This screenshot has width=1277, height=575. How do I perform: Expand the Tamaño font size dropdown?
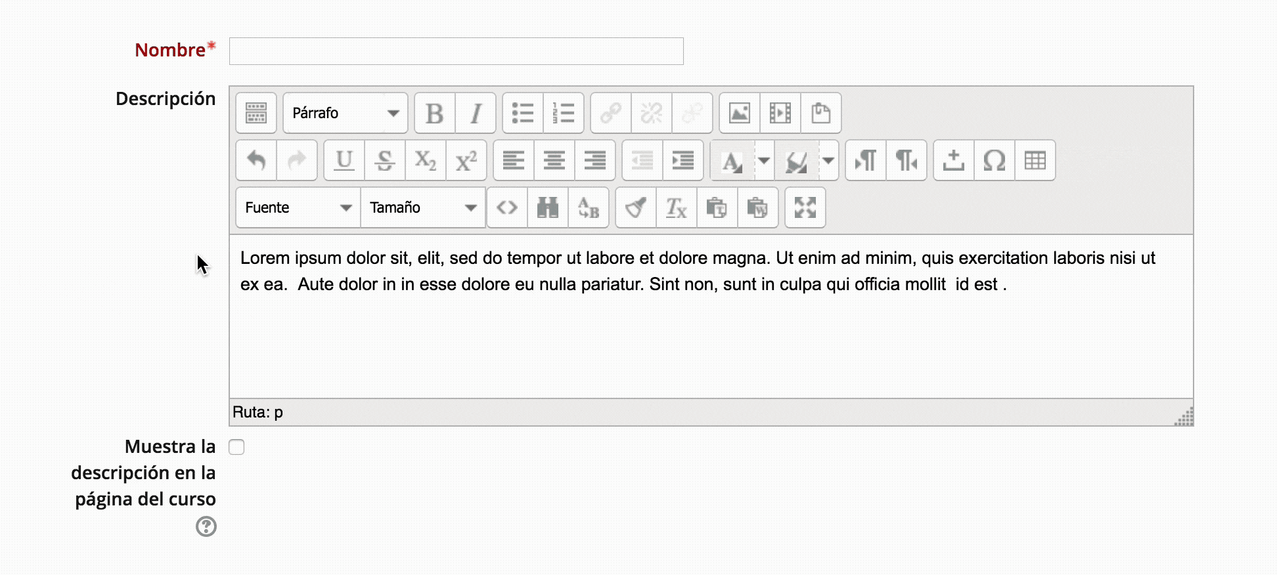point(422,208)
